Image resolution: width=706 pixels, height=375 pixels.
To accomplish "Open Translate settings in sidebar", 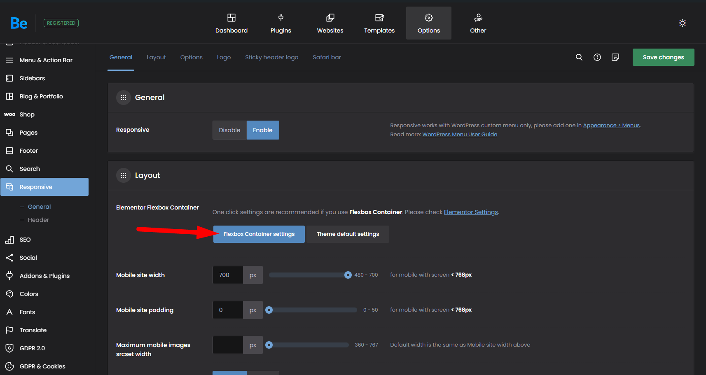I will click(x=44, y=330).
